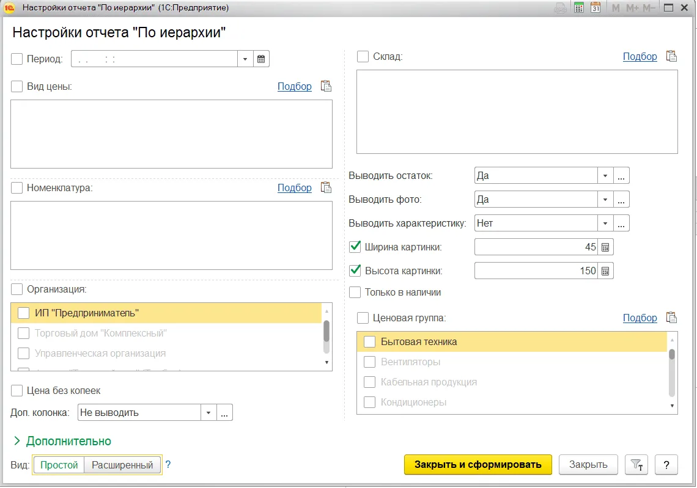The height and width of the screenshot is (488, 697).
Task: Enable the Период checkbox
Action: 17,59
